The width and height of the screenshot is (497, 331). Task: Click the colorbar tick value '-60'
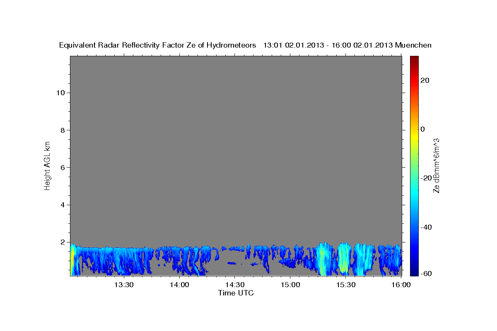click(x=426, y=273)
